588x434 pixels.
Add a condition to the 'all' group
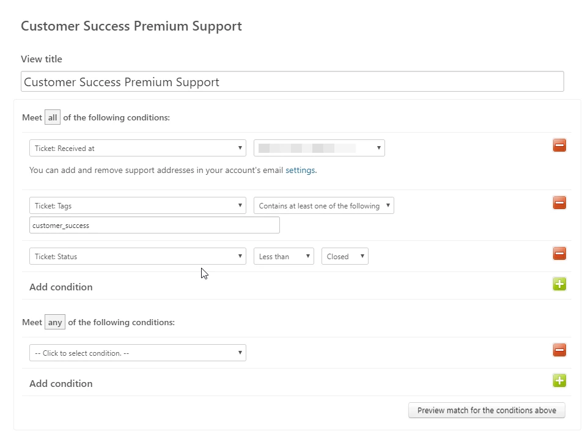[x=559, y=284]
